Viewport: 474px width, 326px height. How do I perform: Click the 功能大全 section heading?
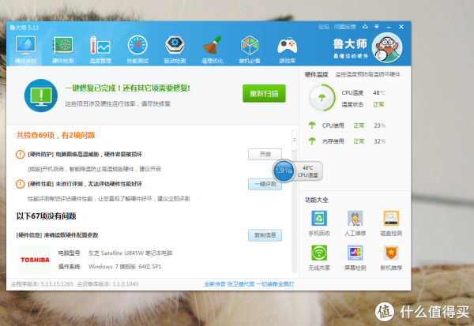[x=316, y=200]
